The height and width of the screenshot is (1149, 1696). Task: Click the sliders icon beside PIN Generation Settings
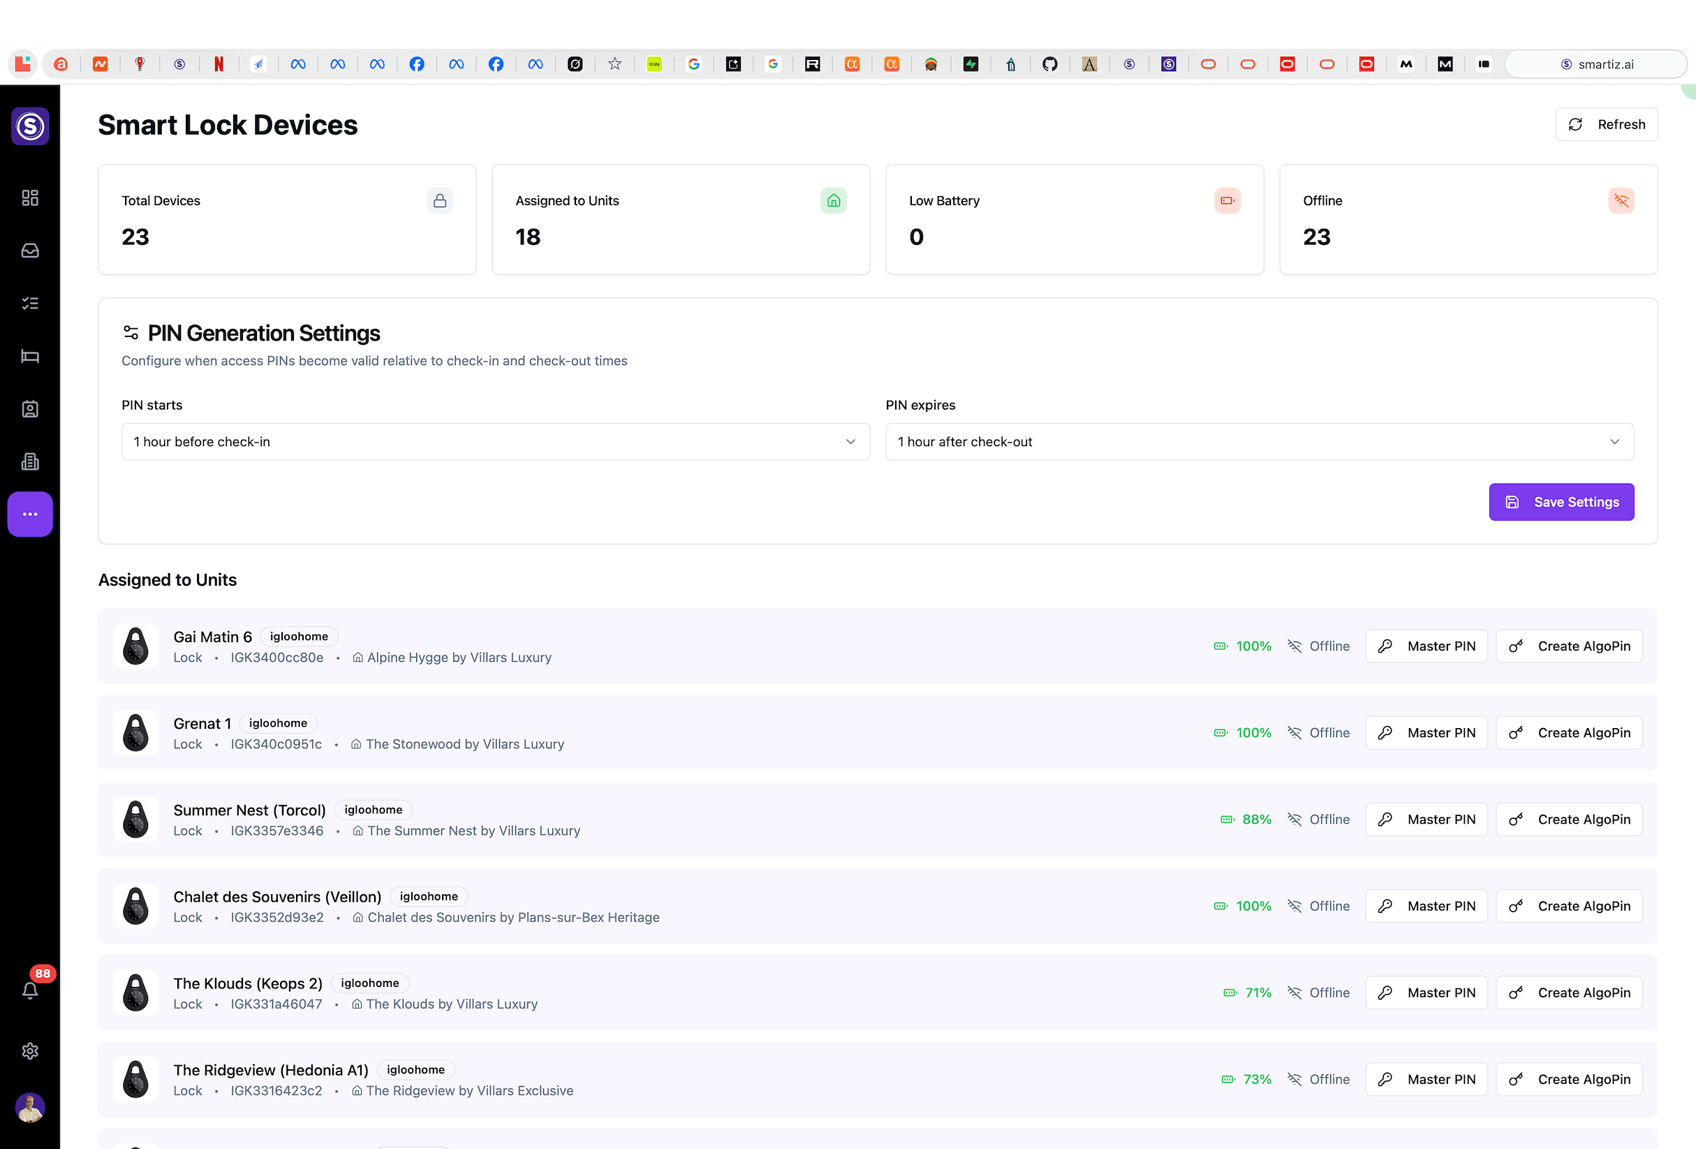[131, 333]
